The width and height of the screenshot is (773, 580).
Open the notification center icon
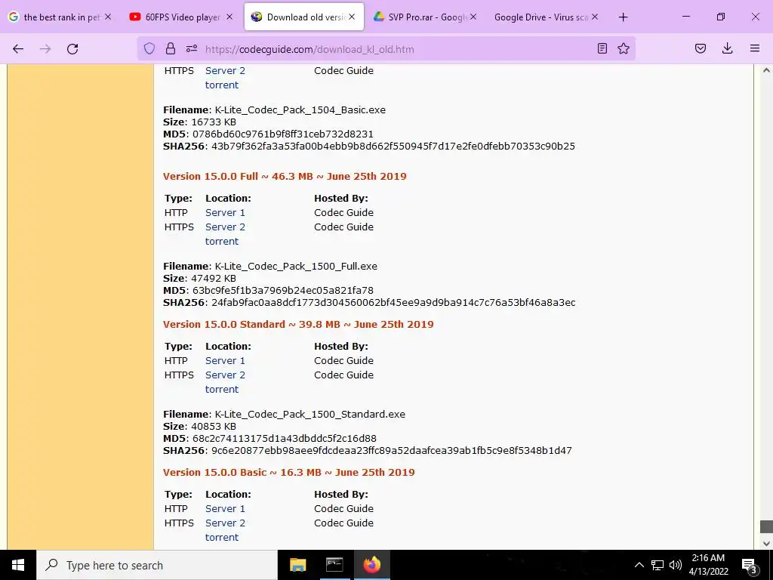coord(750,566)
